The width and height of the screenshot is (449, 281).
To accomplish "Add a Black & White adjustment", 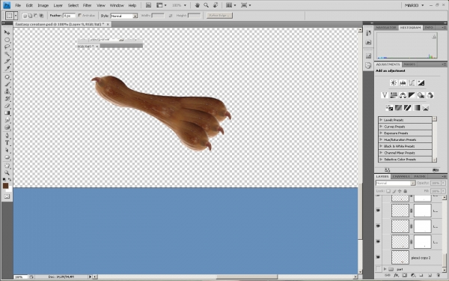I will click(x=412, y=95).
